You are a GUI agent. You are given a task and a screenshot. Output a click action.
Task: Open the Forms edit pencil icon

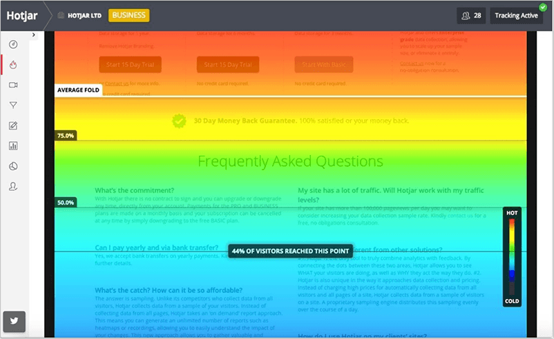click(13, 125)
